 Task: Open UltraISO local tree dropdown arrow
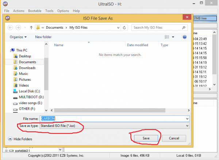point(60,150)
